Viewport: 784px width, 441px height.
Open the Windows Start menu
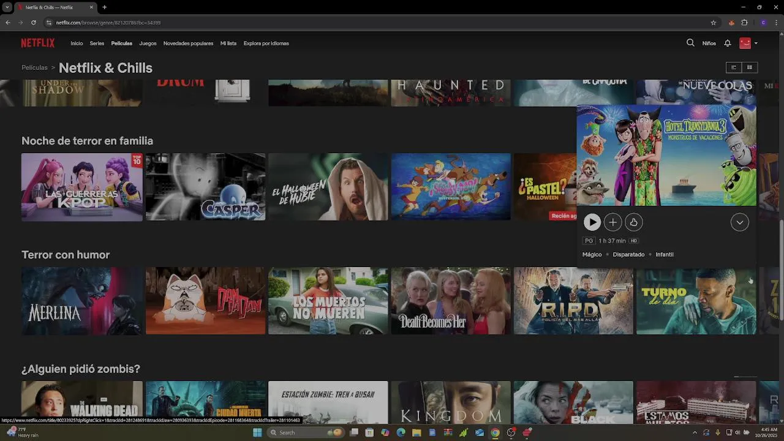coord(257,432)
